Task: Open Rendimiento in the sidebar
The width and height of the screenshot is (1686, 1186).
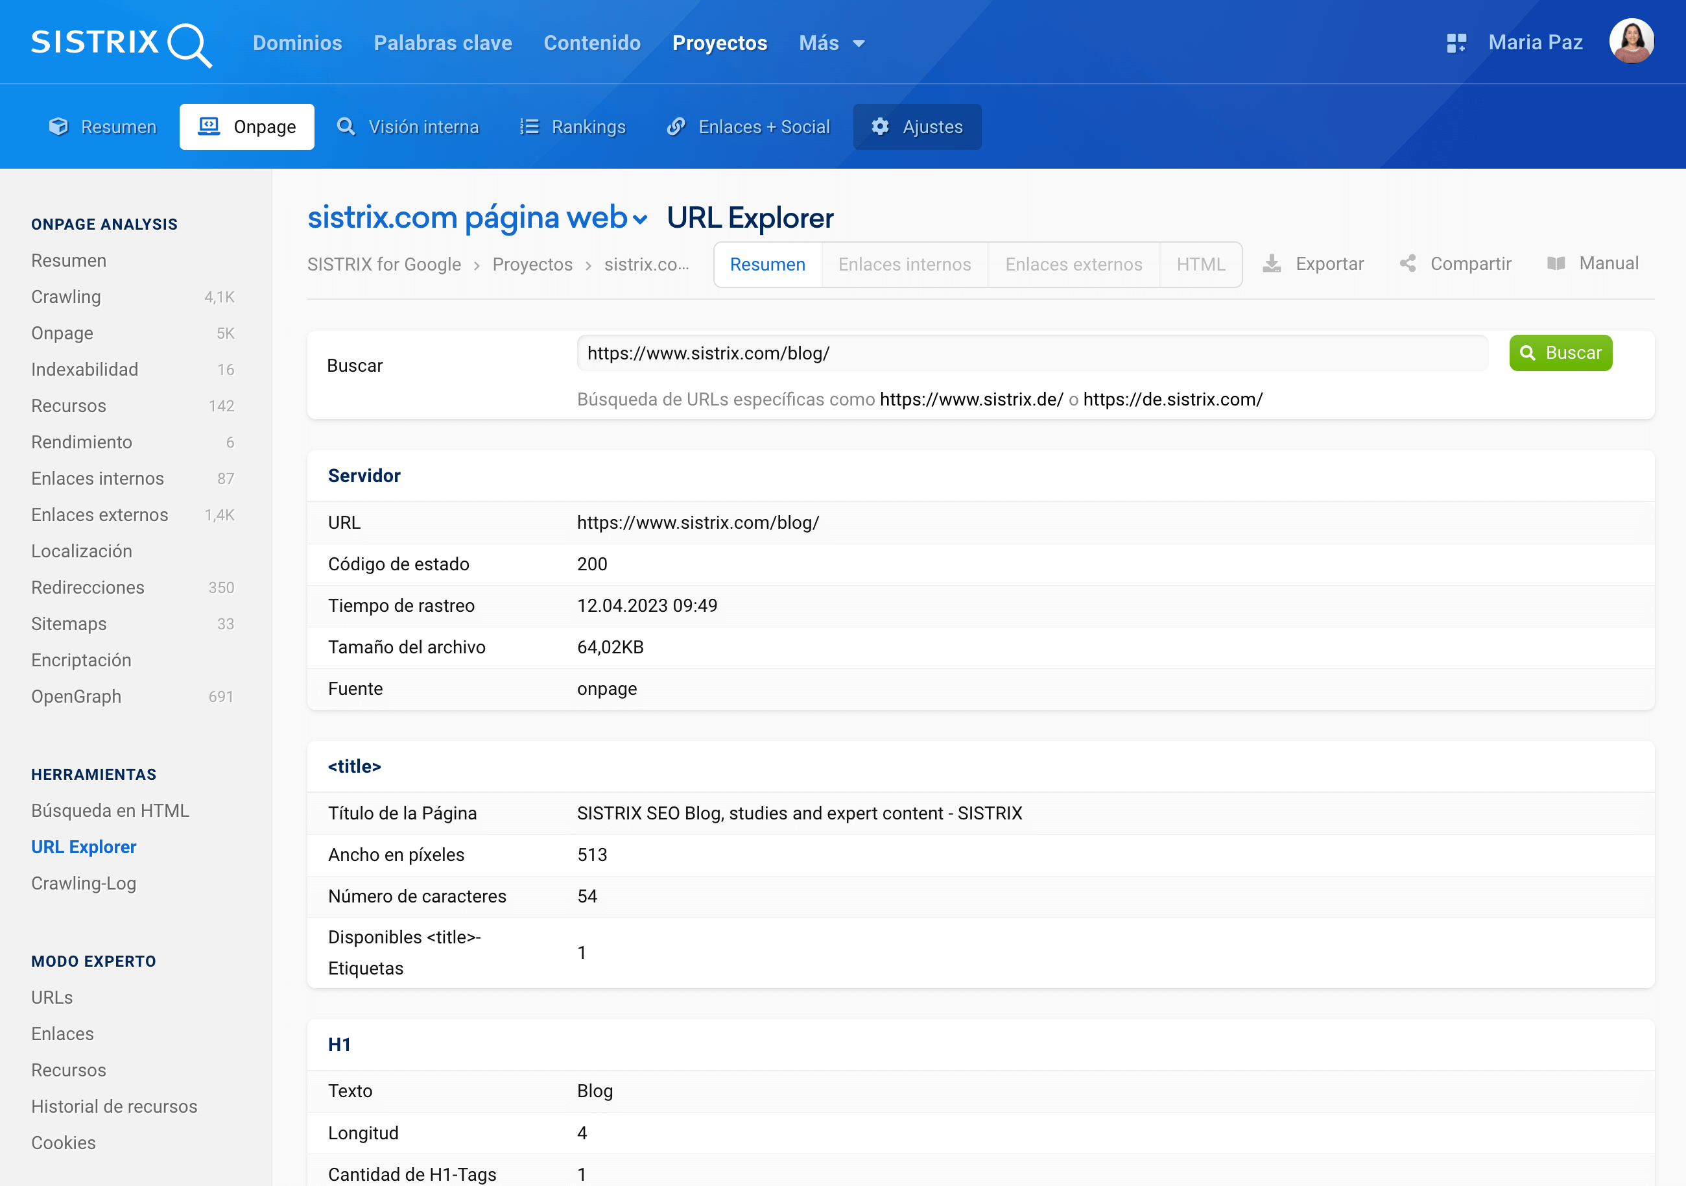Action: (x=82, y=442)
